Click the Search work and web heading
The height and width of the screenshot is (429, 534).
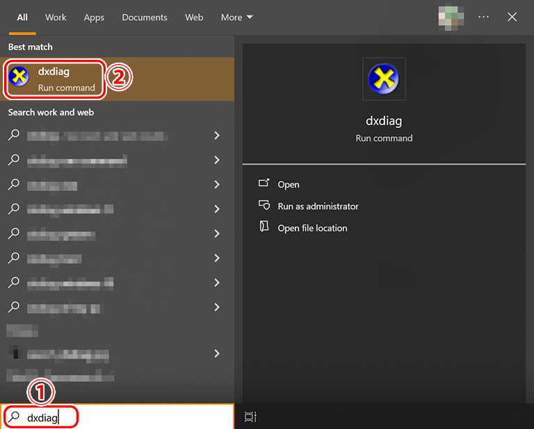click(x=51, y=113)
